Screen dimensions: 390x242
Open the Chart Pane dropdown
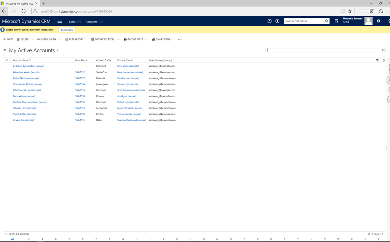click(162, 39)
